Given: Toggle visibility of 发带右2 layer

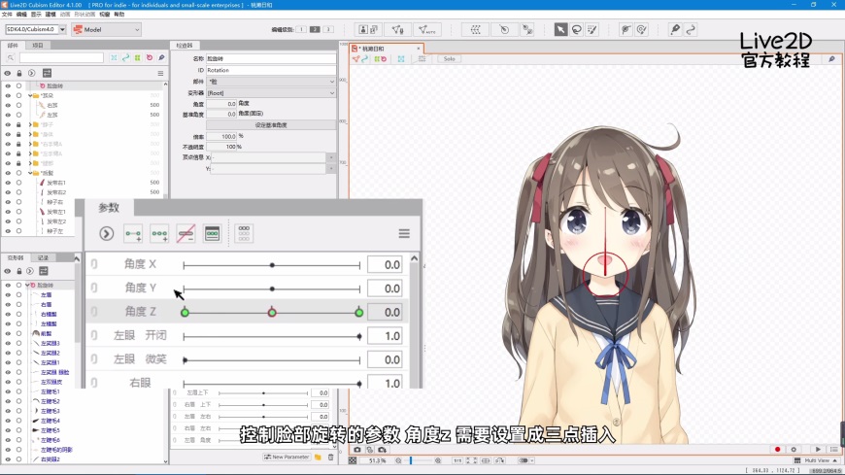Looking at the screenshot, I should click(8, 192).
